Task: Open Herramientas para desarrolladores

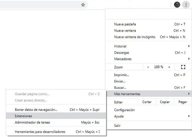Action: [x=56, y=132]
